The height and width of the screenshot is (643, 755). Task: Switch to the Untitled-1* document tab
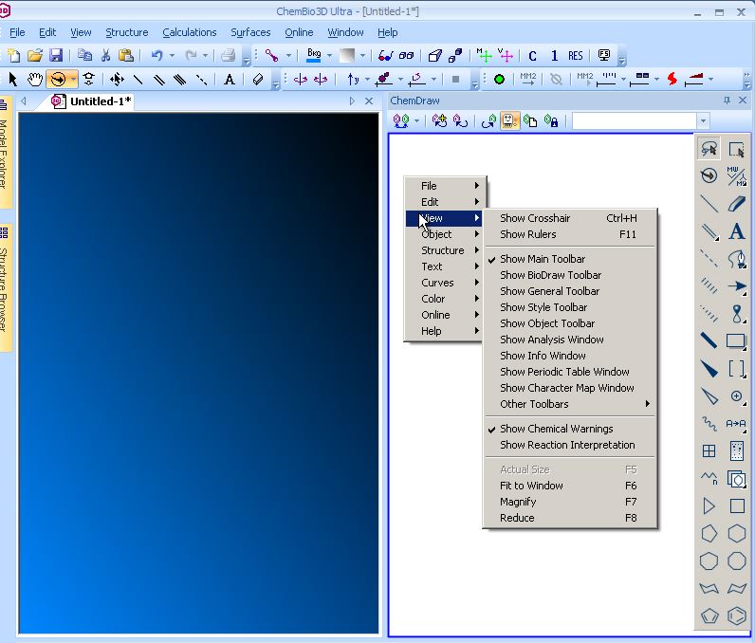click(x=92, y=101)
